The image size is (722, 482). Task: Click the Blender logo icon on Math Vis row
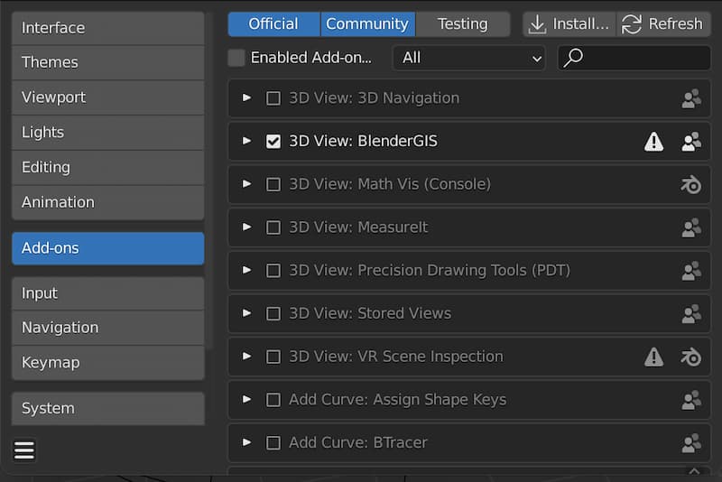[691, 185]
